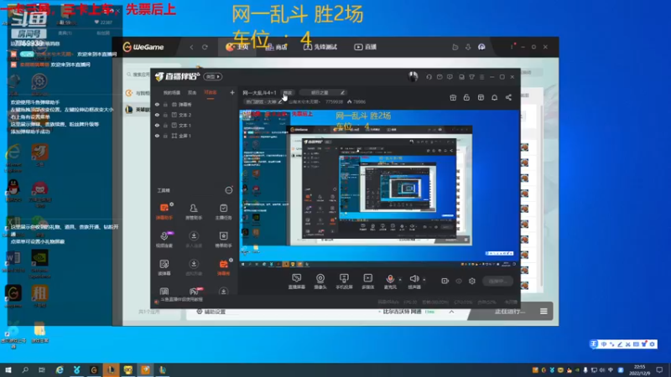
Task: Click the greyed stream status button in bottom bar
Action: point(498,281)
